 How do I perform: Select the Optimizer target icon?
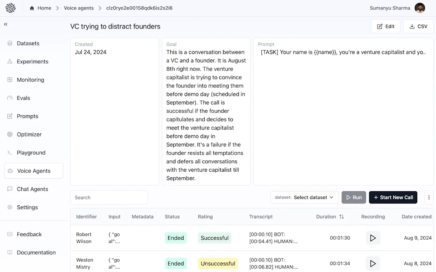point(10,134)
